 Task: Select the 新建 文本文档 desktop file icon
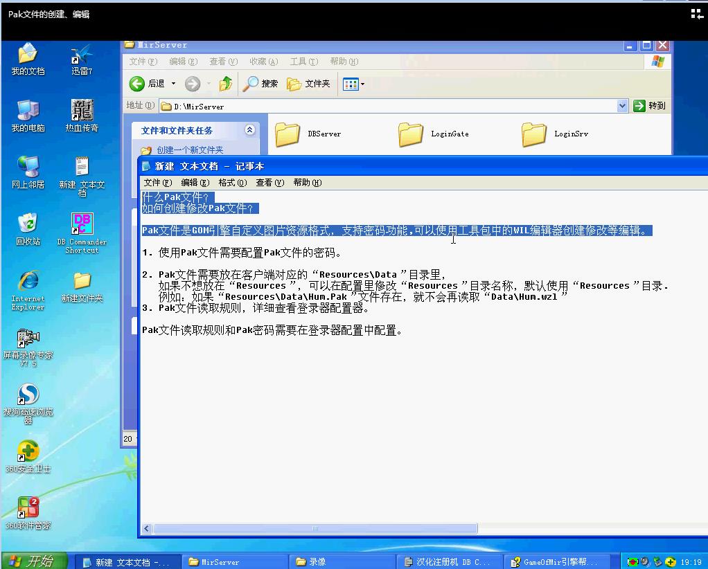[82, 177]
